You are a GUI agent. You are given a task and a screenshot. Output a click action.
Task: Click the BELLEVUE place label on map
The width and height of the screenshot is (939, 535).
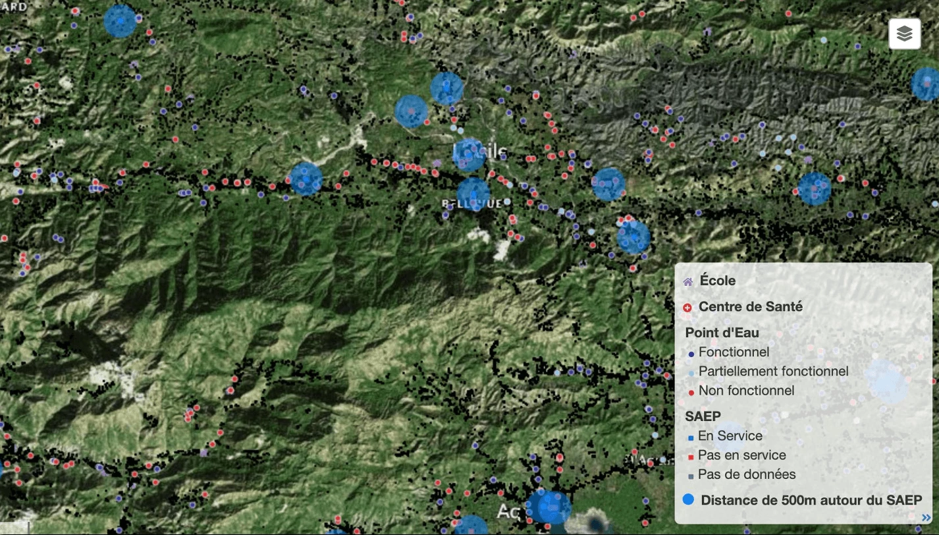(x=471, y=204)
